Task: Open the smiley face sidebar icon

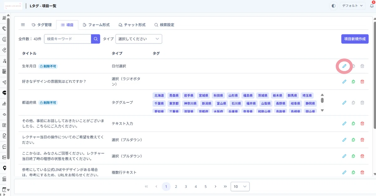Action: [x=4, y=39]
